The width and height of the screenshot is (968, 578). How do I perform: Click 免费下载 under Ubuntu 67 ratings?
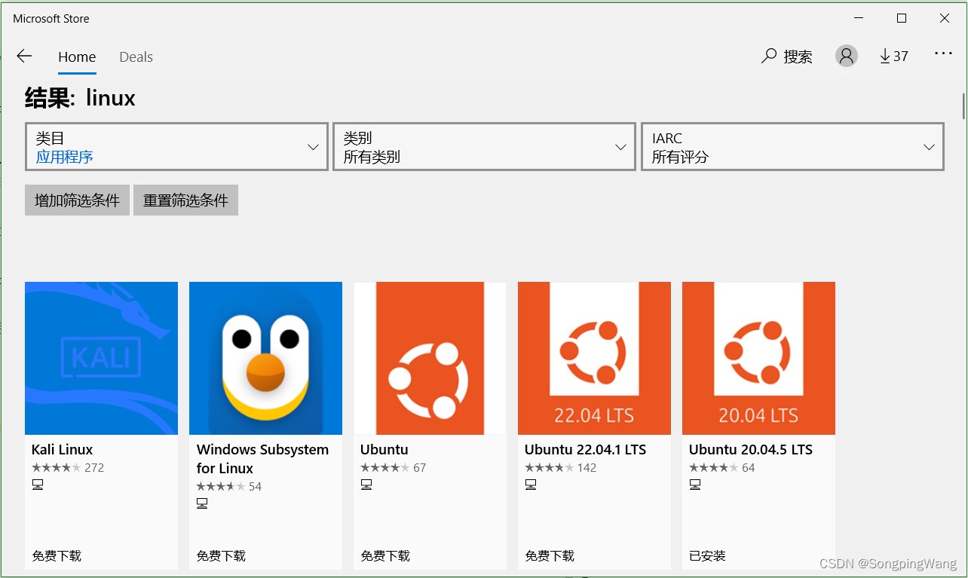click(385, 556)
